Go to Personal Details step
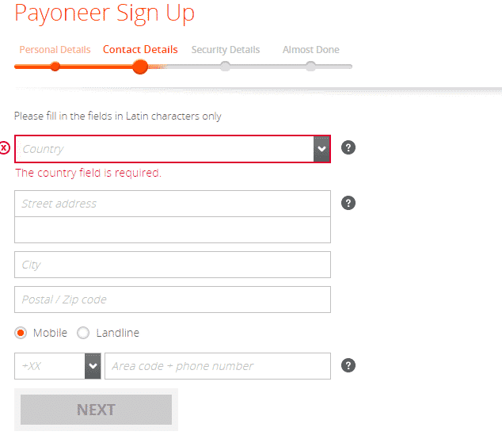This screenshot has width=502, height=435. (55, 50)
